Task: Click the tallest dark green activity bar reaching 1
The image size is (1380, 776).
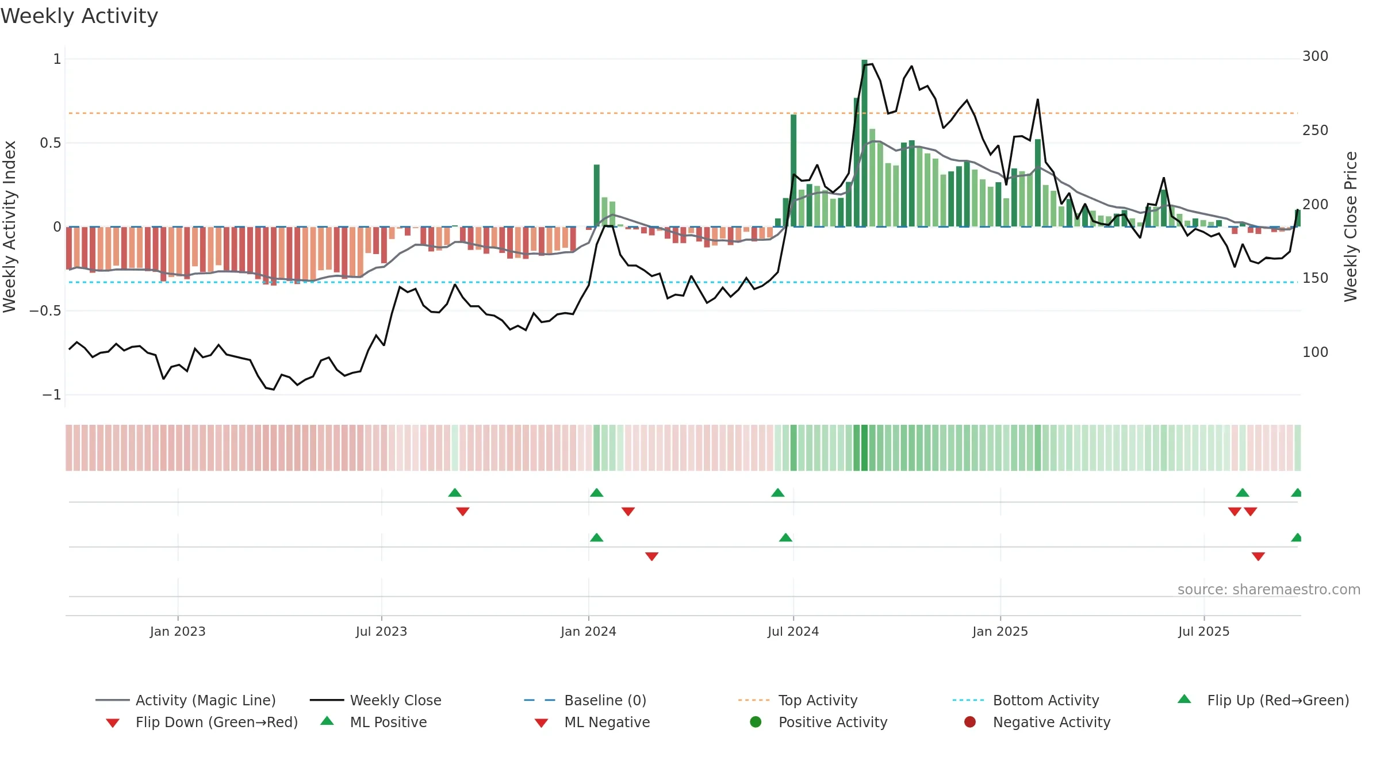Action: [x=864, y=143]
